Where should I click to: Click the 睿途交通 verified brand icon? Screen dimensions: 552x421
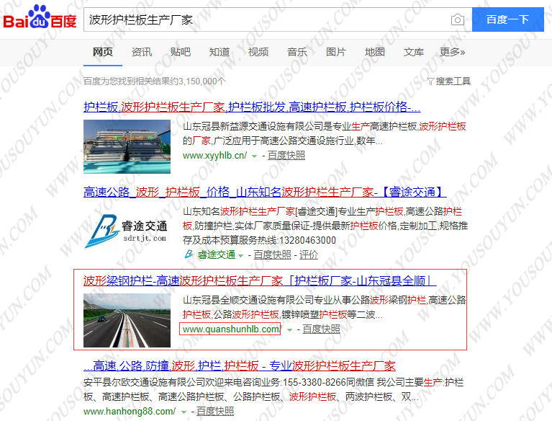pyautogui.click(x=189, y=254)
